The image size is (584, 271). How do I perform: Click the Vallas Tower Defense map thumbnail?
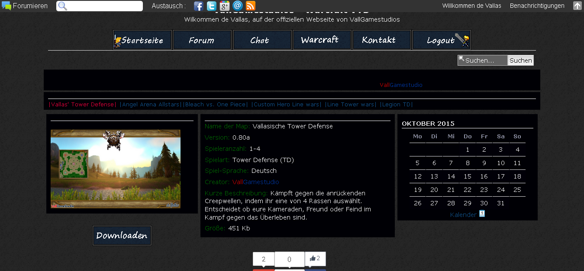tap(116, 169)
